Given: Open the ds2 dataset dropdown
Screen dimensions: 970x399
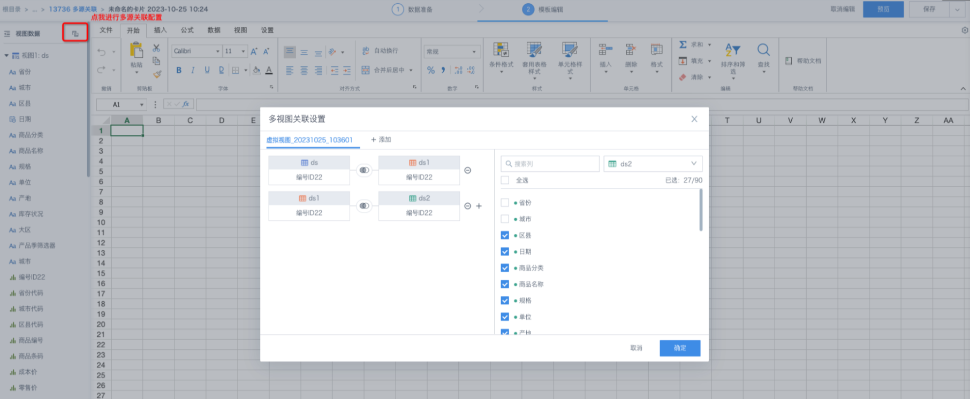Looking at the screenshot, I should (x=653, y=164).
